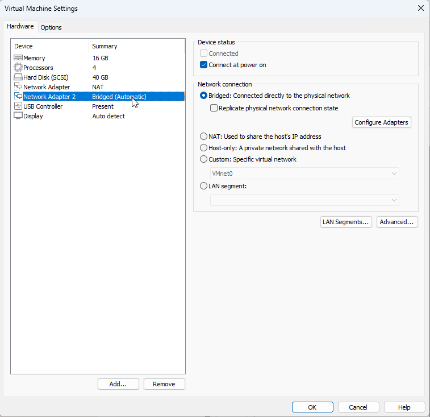Image resolution: width=430 pixels, height=417 pixels.
Task: Expand the LAN segment dropdown list
Action: 304,200
